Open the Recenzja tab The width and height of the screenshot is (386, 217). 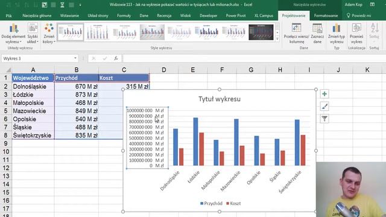pos(164,16)
